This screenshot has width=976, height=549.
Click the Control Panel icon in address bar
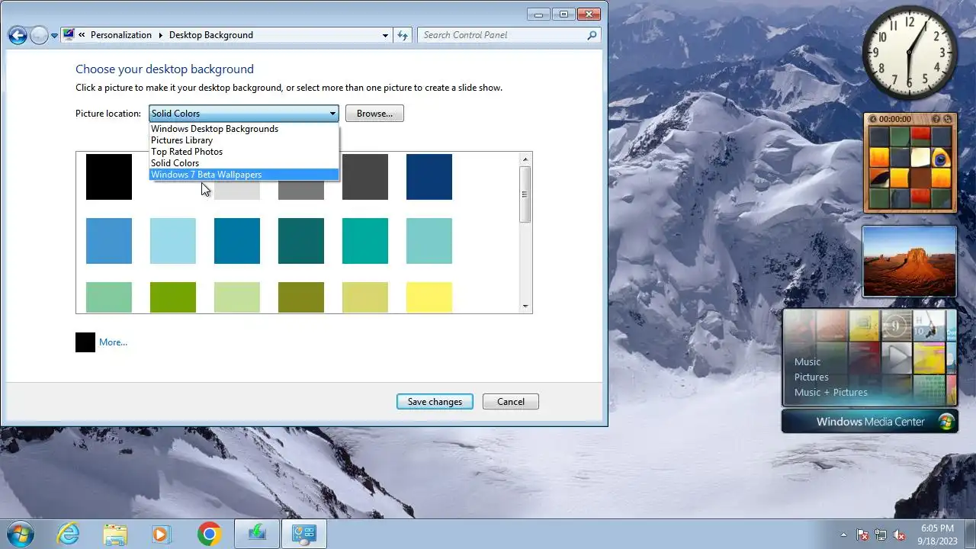pos(69,34)
